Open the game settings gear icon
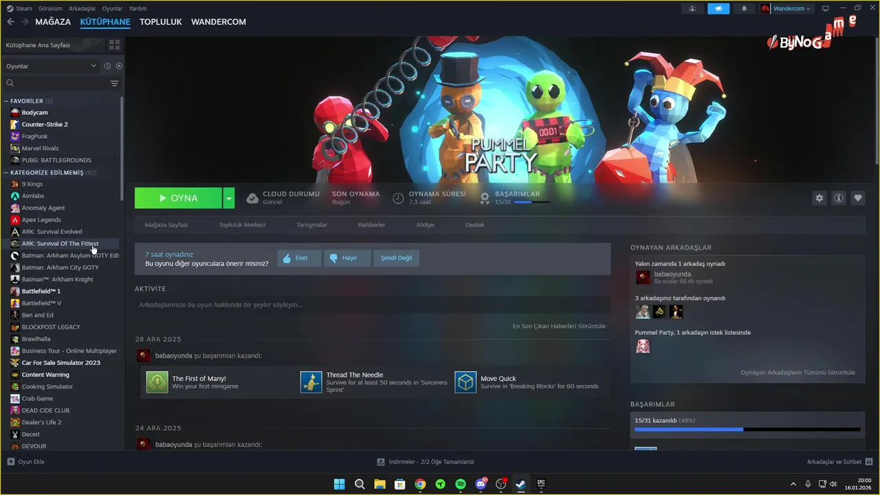Screen dimensions: 880x495 (819, 198)
